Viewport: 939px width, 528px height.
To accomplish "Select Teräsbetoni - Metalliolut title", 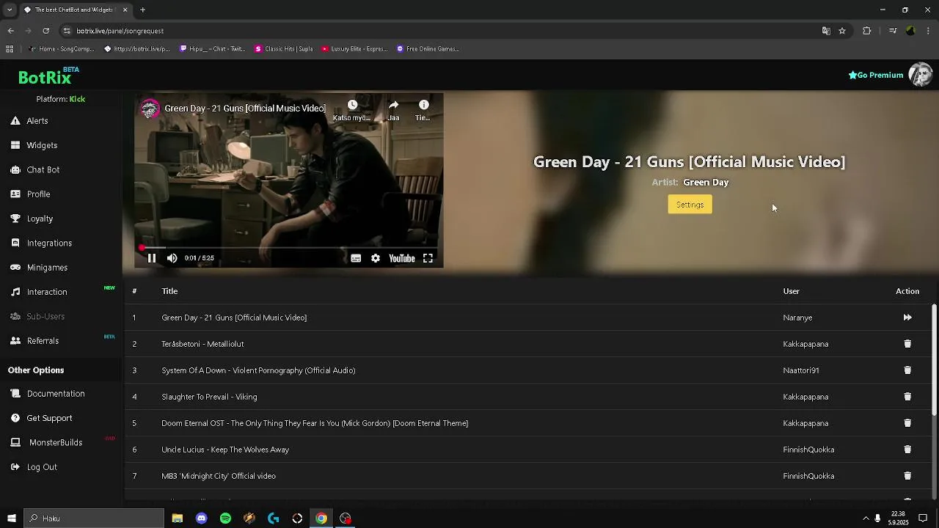I will [202, 344].
